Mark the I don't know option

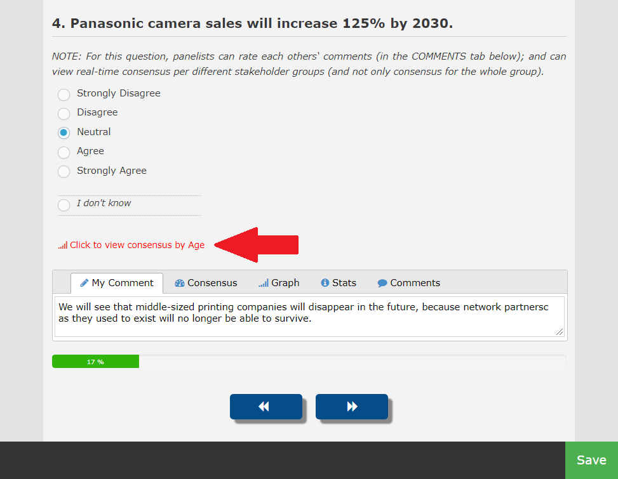pyautogui.click(x=64, y=205)
